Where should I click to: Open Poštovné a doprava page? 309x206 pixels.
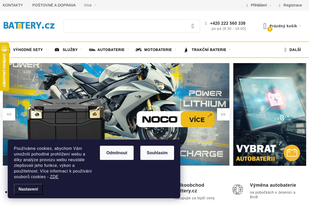[54, 5]
